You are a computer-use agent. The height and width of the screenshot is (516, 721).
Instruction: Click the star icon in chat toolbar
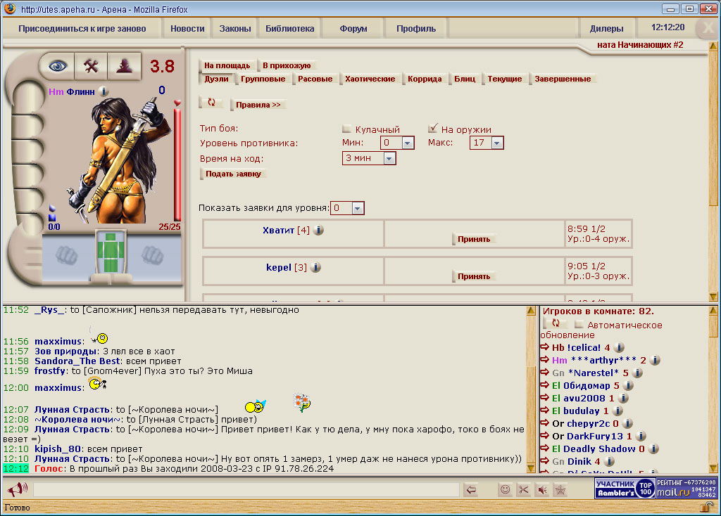click(x=560, y=490)
